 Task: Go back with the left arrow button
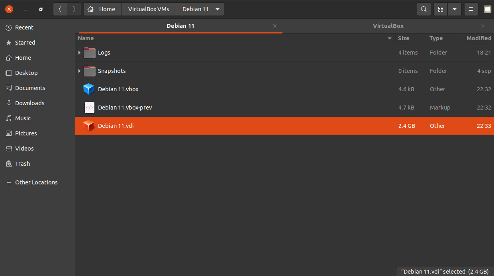60,9
